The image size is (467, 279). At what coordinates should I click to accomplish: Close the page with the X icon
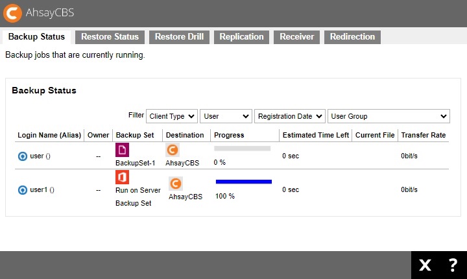pos(425,265)
